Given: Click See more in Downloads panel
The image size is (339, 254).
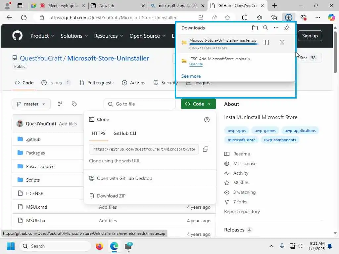Looking at the screenshot, I should [191, 76].
